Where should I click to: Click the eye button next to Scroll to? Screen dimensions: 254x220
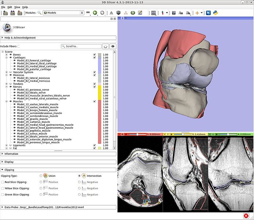pos(113,47)
